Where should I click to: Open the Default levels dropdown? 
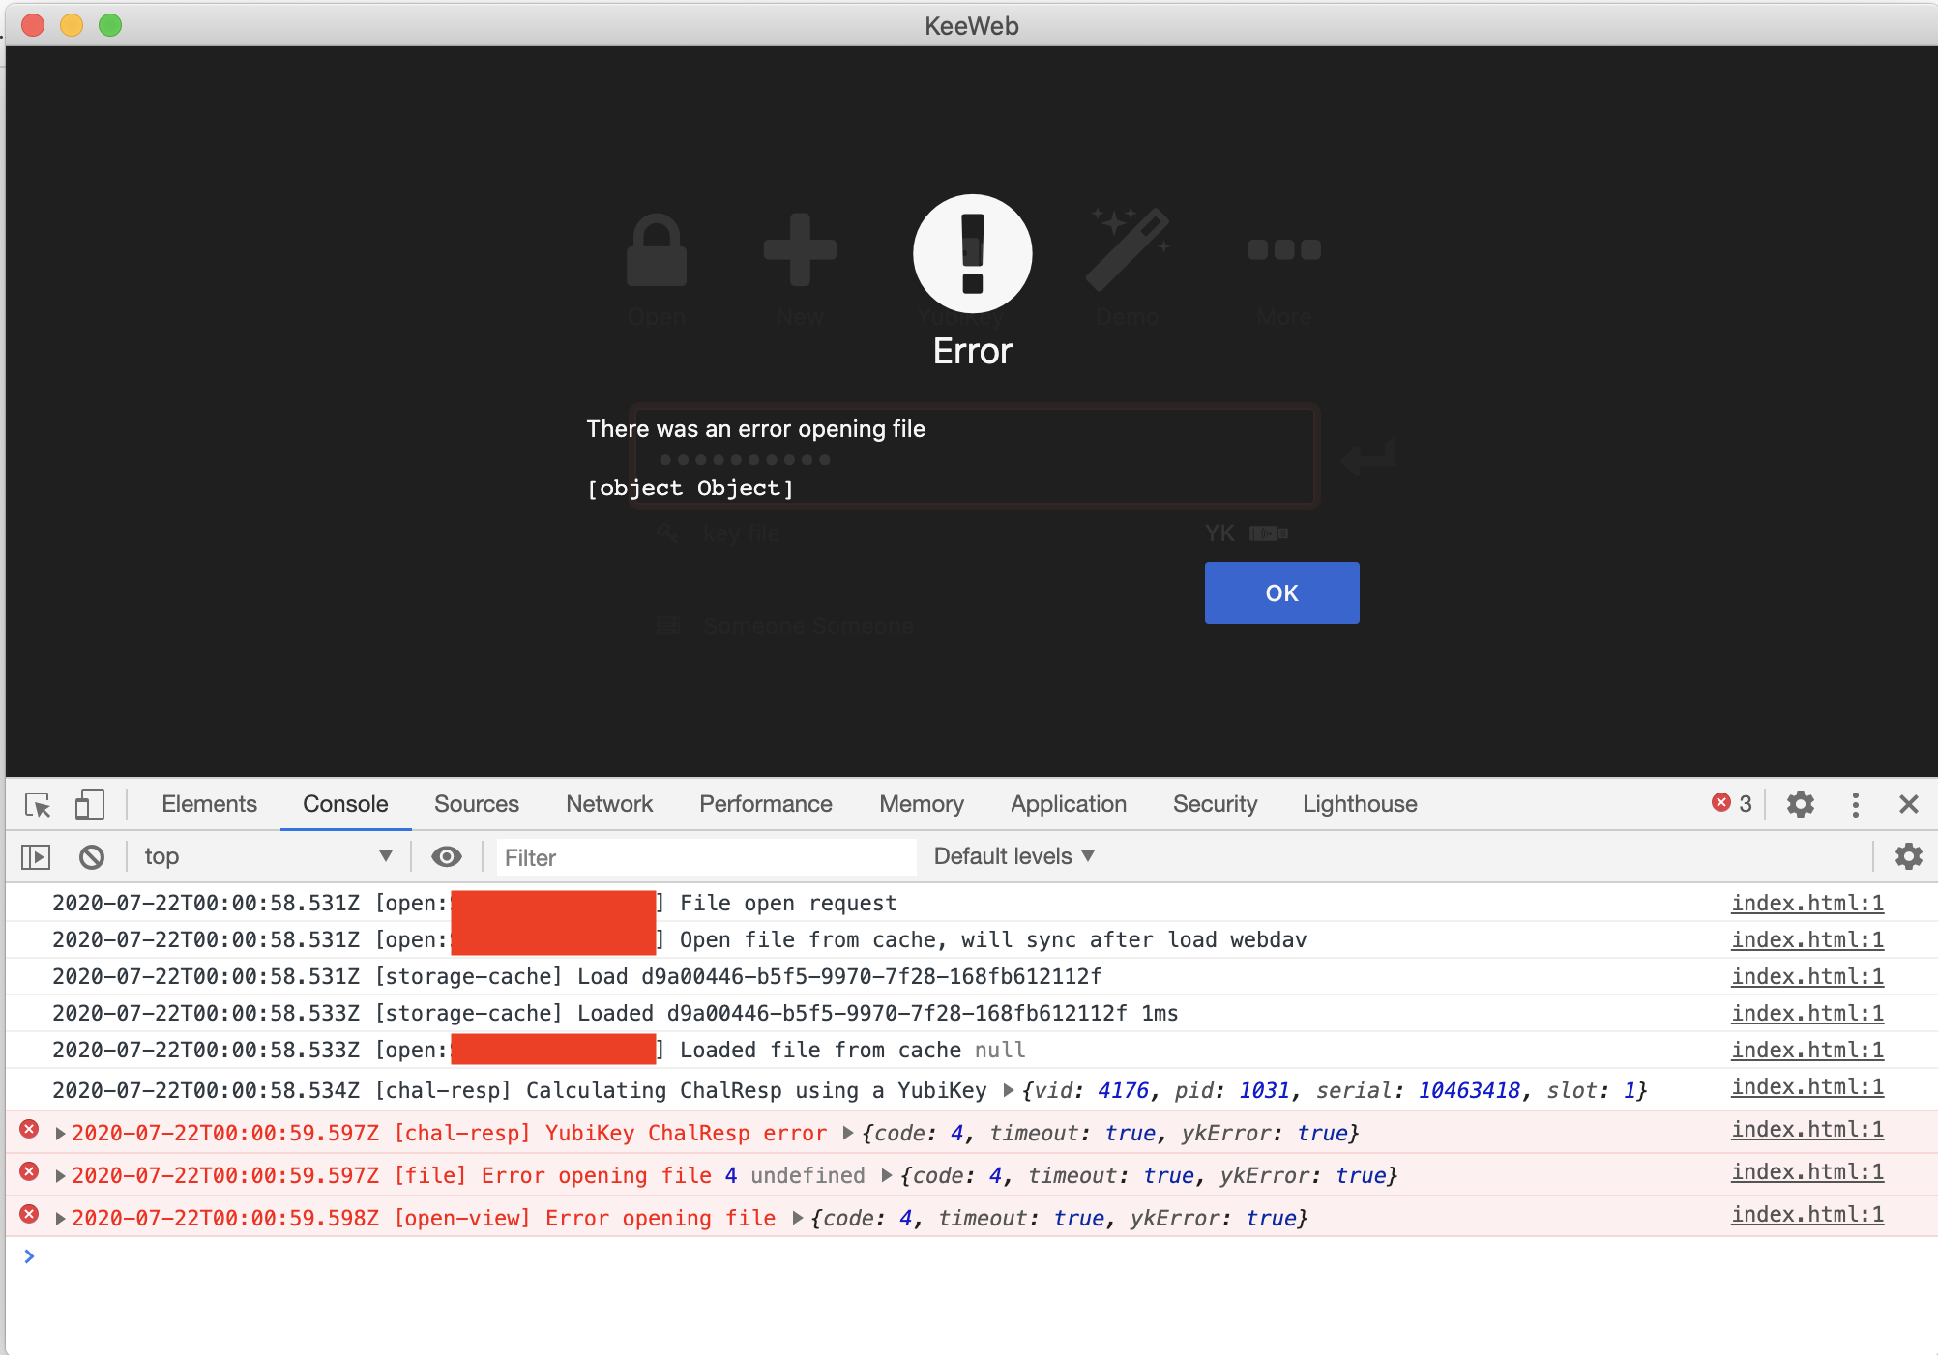point(1011,856)
